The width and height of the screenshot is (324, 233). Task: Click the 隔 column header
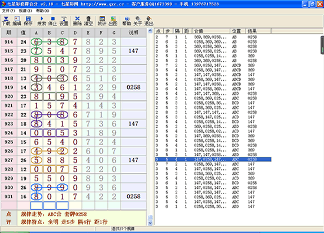tap(178, 31)
